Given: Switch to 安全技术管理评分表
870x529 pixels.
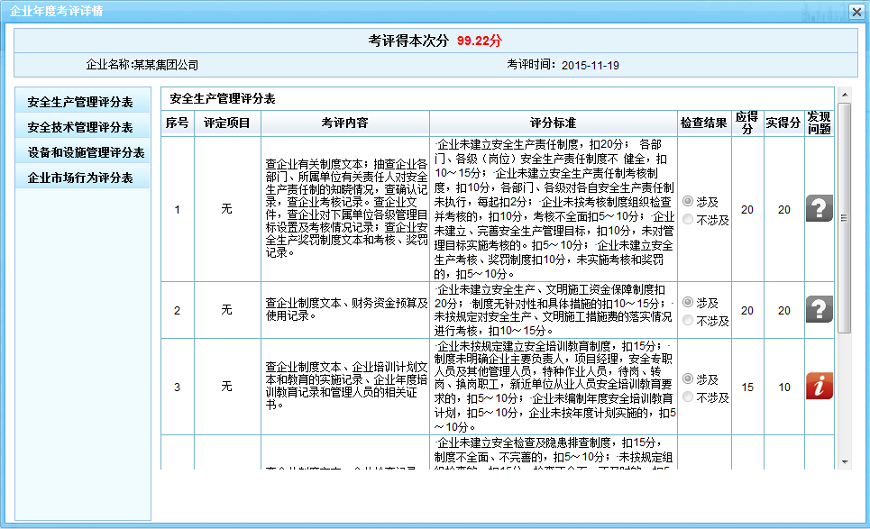Looking at the screenshot, I should point(82,127).
